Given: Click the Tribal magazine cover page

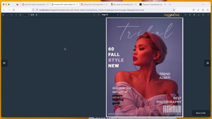Looking at the screenshot, I should pyautogui.click(x=144, y=67).
